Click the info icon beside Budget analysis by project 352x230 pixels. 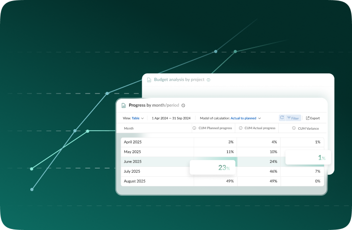208,80
